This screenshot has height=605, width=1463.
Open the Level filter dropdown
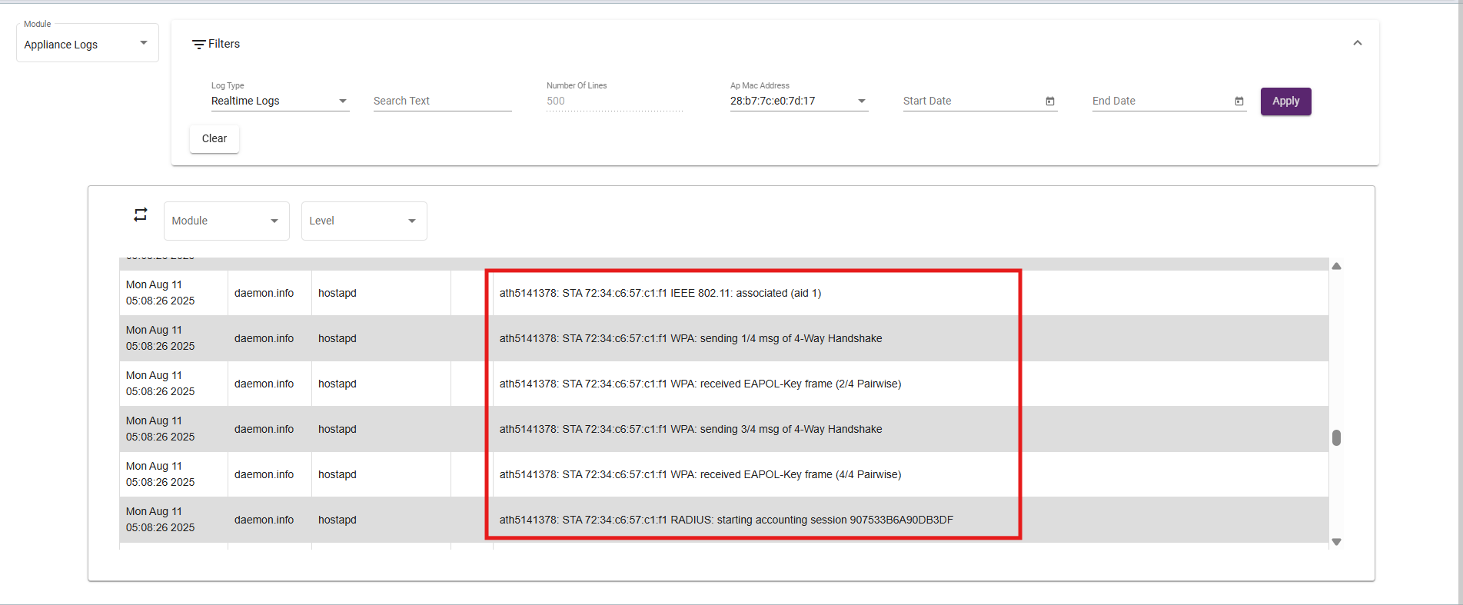[364, 221]
